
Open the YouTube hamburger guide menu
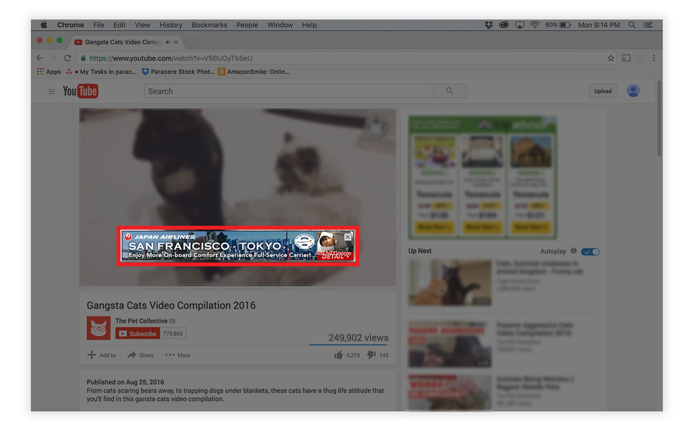pos(51,91)
